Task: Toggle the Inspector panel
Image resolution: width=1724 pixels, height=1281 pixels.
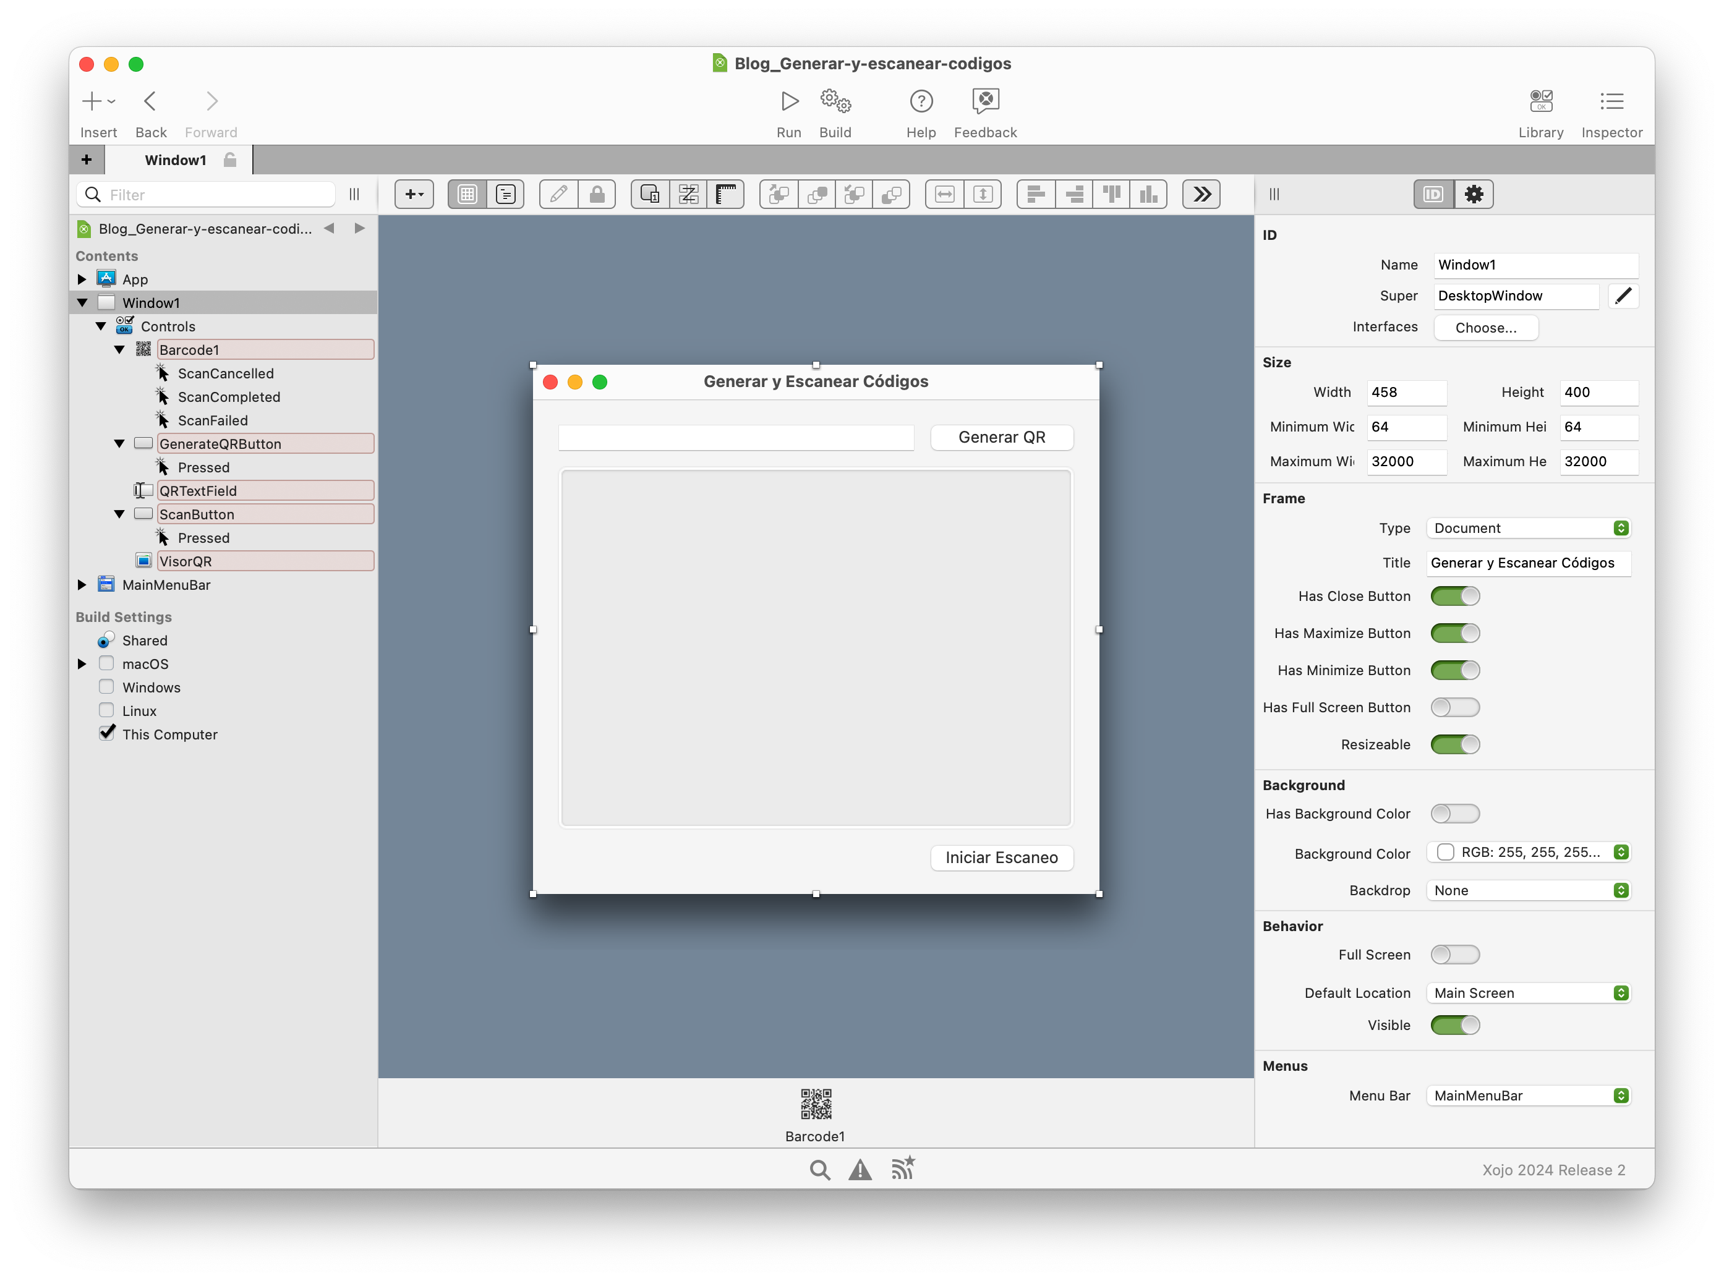Action: [x=1611, y=101]
